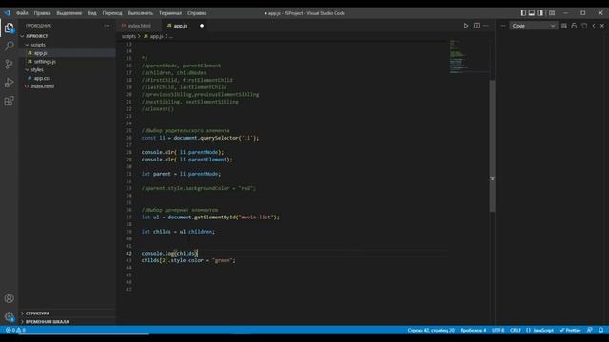
Task: Open the Переход menu
Action: (x=112, y=13)
